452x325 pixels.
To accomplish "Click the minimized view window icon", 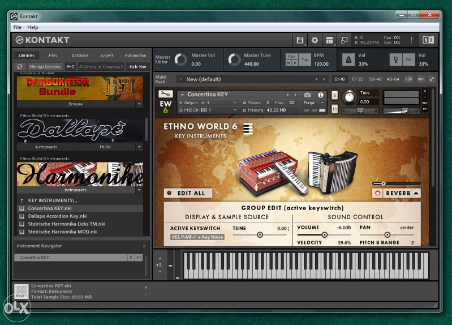I will pyautogui.click(x=344, y=40).
